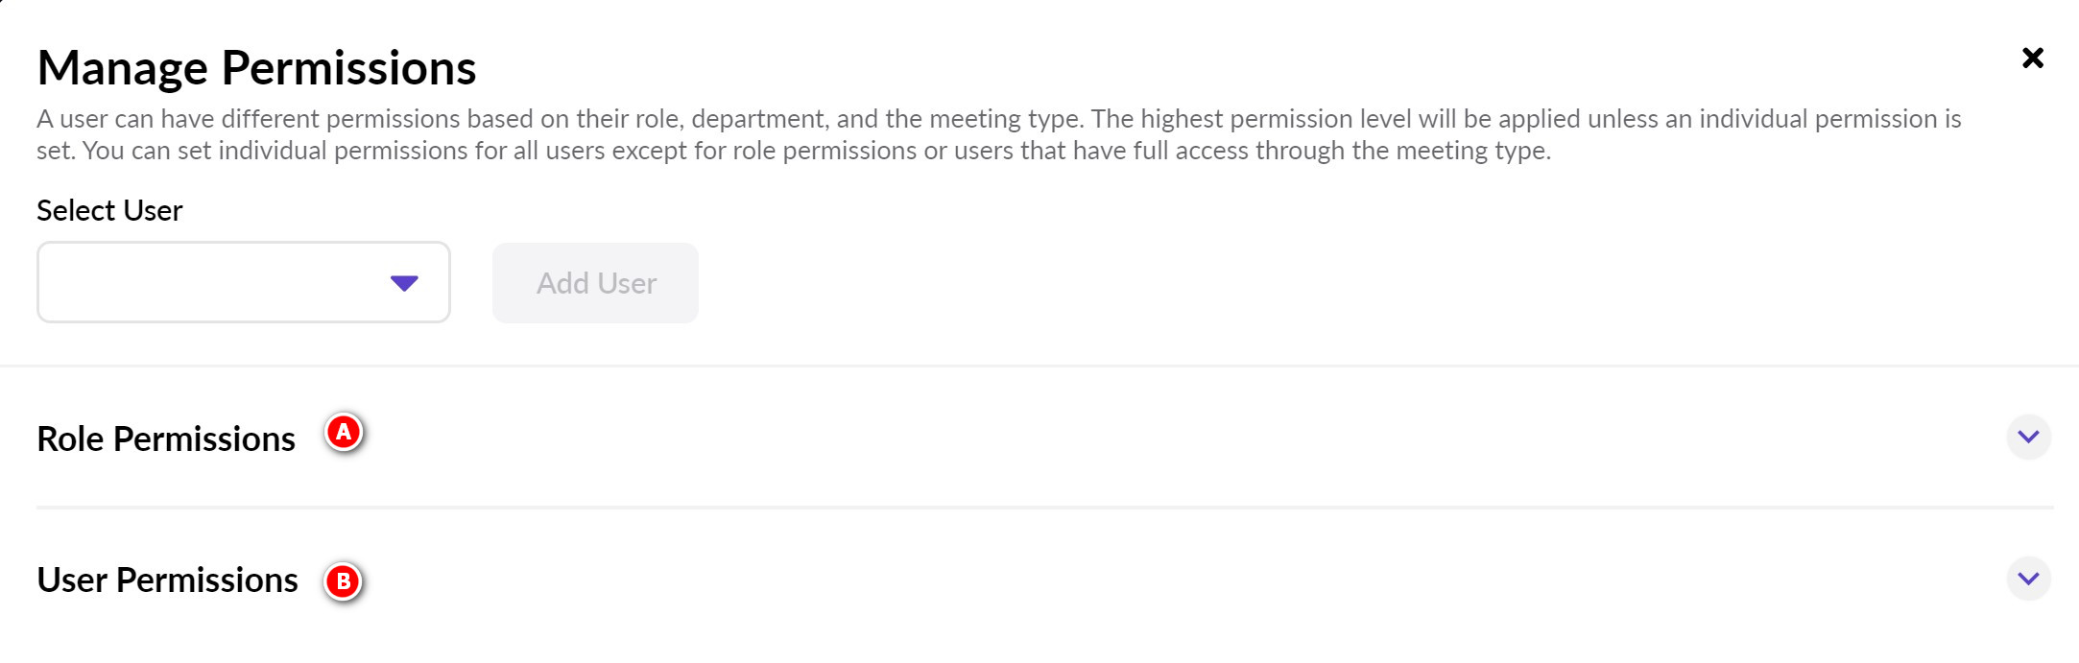Click the word "User" in User Permissions

tap(72, 580)
